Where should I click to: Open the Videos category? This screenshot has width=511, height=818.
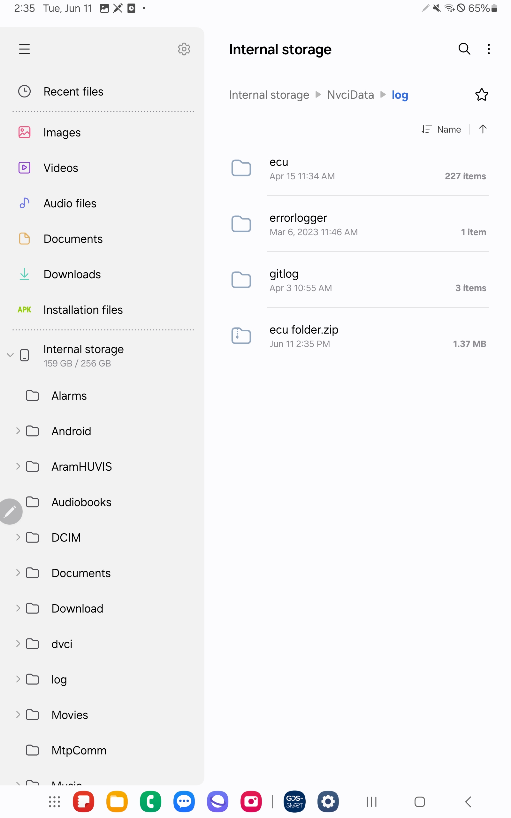coord(61,168)
